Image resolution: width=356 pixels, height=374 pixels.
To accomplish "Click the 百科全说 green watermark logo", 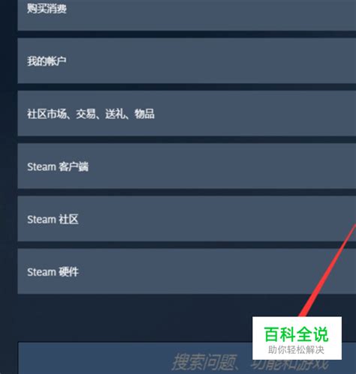I will pos(297,334).
